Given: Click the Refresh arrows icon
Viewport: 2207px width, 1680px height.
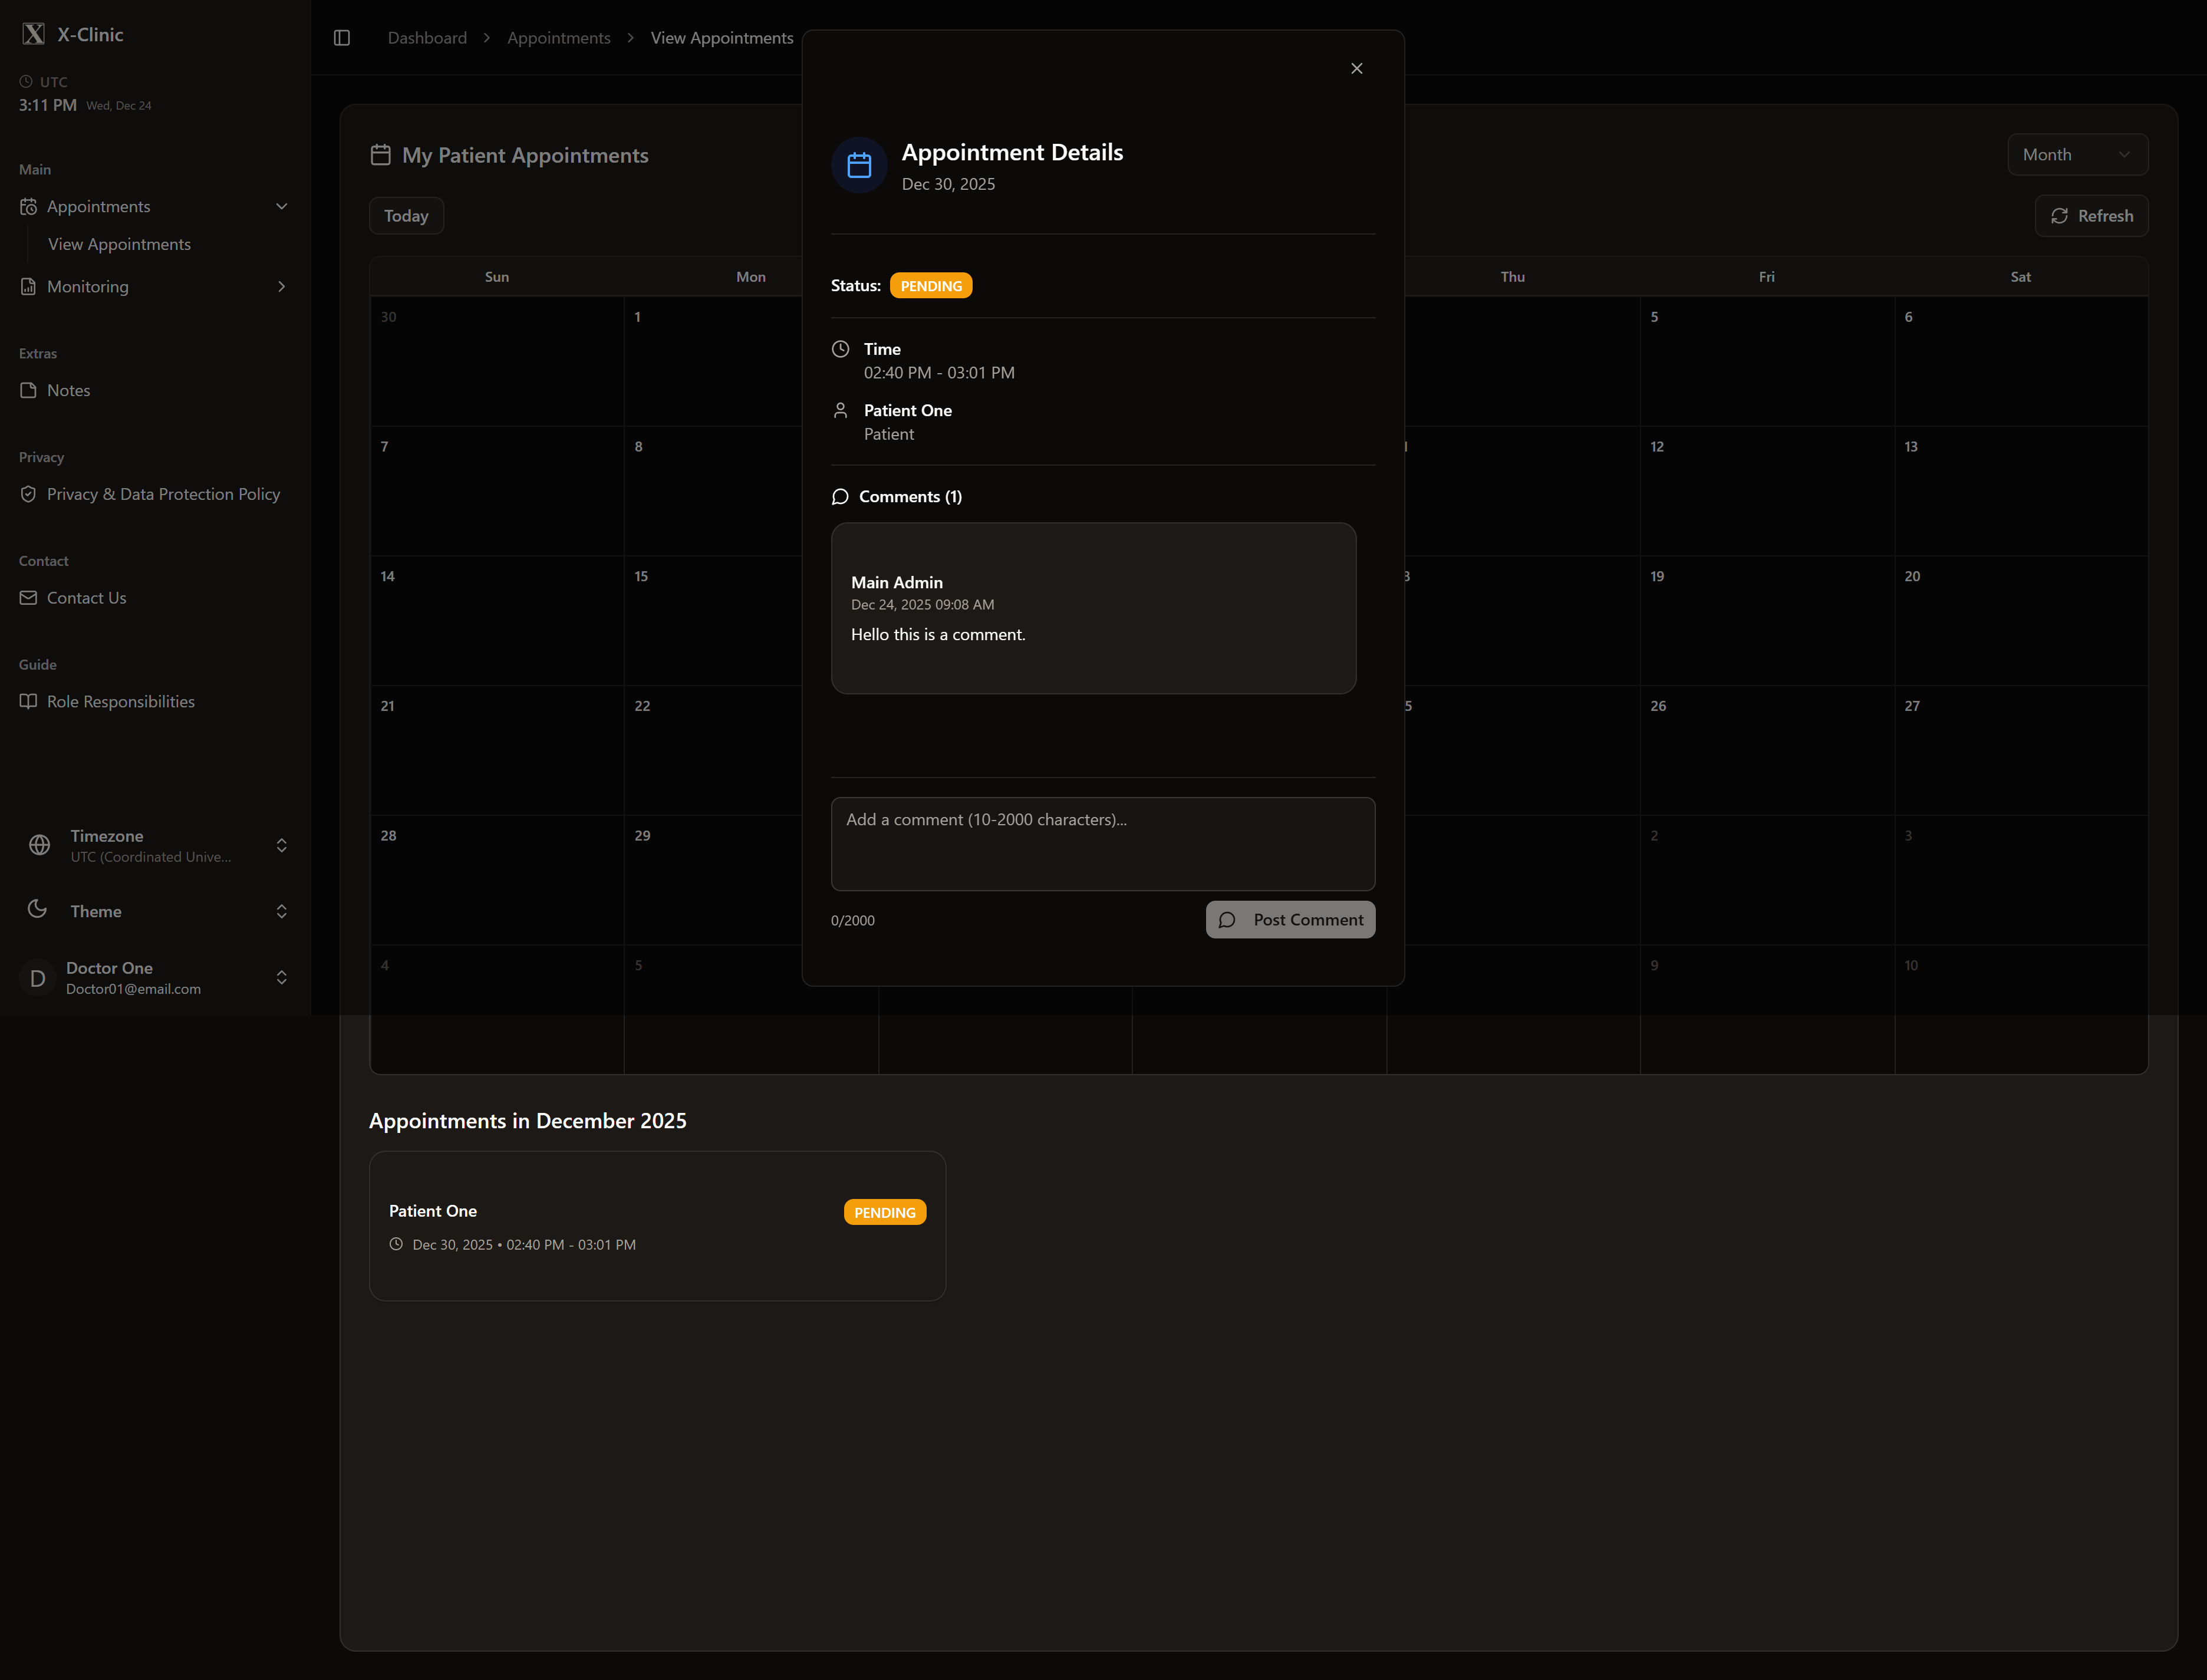Looking at the screenshot, I should [2059, 216].
